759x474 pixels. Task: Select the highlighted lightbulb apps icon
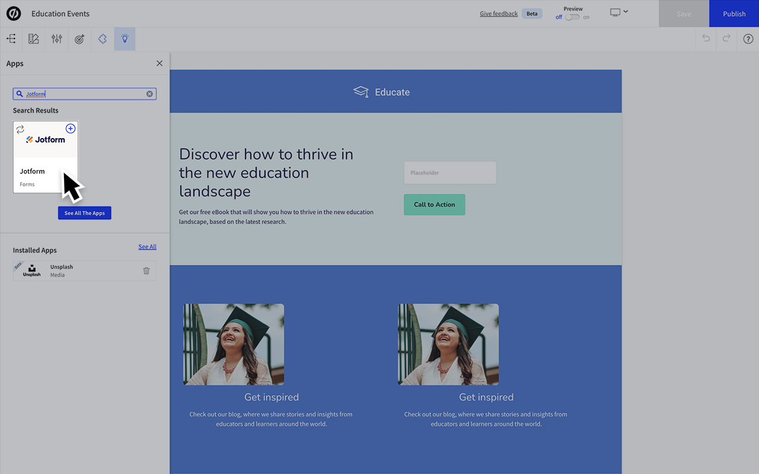click(125, 39)
